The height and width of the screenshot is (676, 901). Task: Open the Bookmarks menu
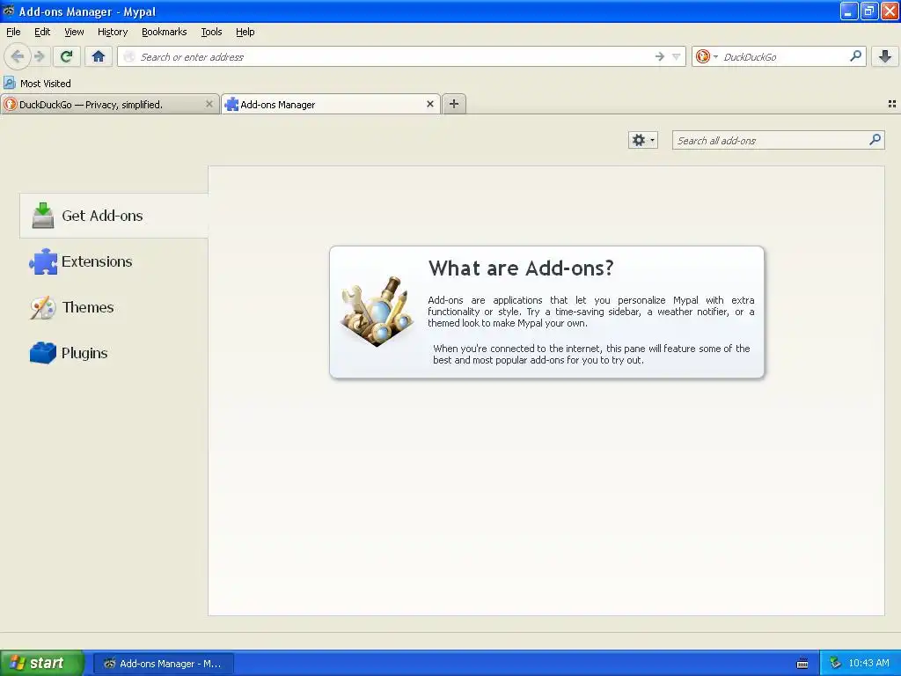click(x=165, y=32)
